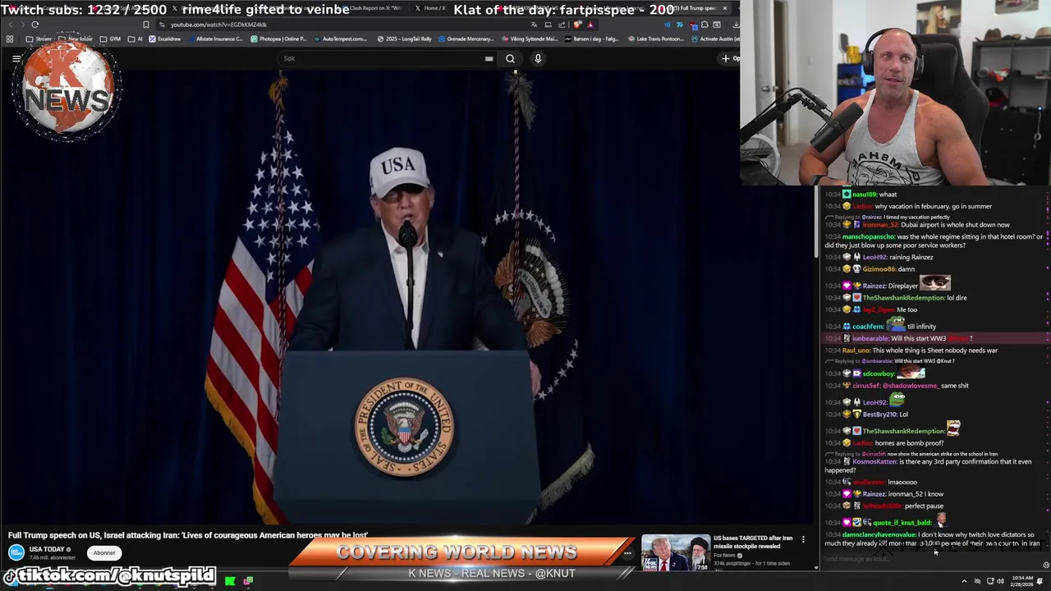Open the taskbar clock showing 10:34 AM

pyautogui.click(x=1022, y=581)
